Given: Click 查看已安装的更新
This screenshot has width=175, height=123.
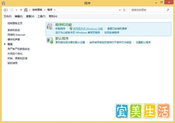Looking at the screenshot, I should 117,29.
